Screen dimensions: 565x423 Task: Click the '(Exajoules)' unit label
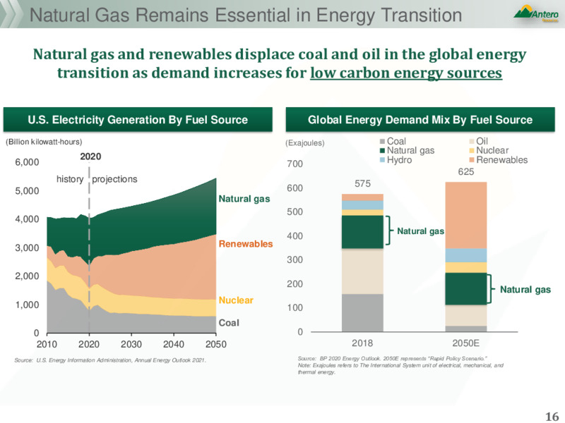[305, 143]
